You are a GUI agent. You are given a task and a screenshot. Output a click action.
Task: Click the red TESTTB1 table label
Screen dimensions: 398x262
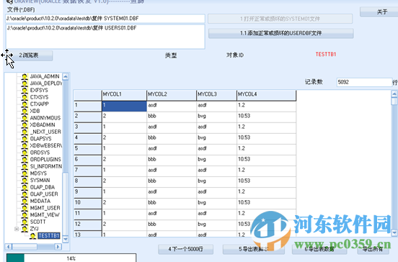point(326,55)
